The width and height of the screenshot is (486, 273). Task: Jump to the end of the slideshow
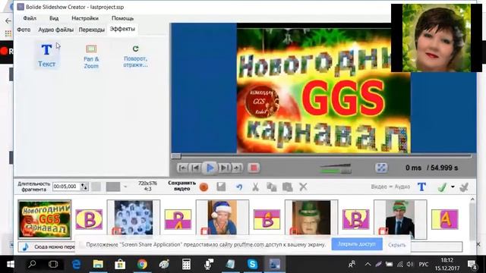(x=238, y=168)
